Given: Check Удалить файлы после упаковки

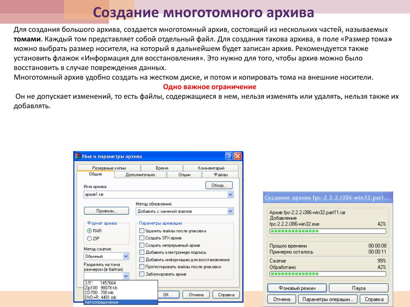Looking at the screenshot, I should (x=142, y=231).
